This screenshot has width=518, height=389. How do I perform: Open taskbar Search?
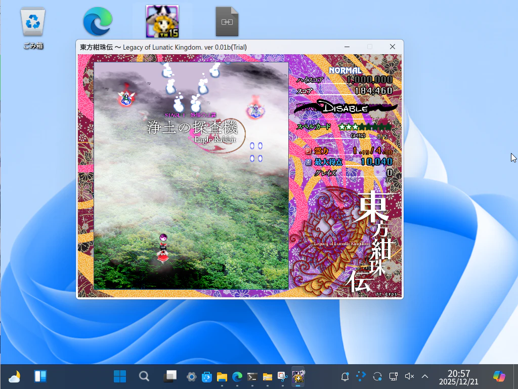[144, 376]
